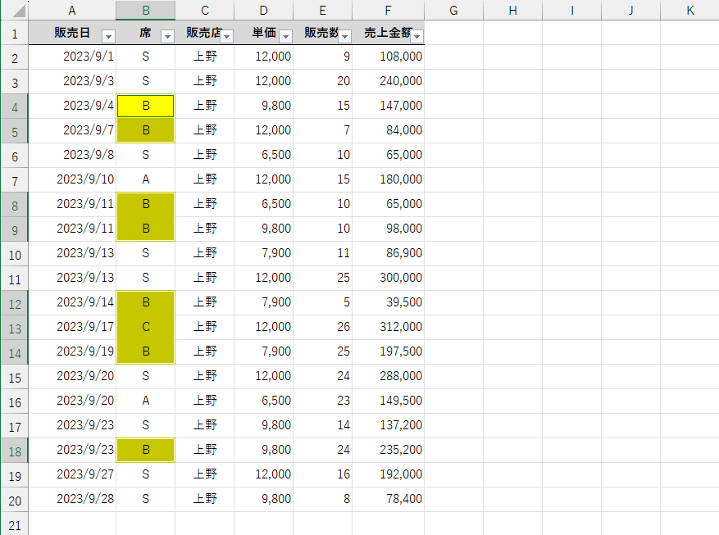The width and height of the screenshot is (719, 535).
Task: Click sales amount cell 78,400
Action: (389, 499)
